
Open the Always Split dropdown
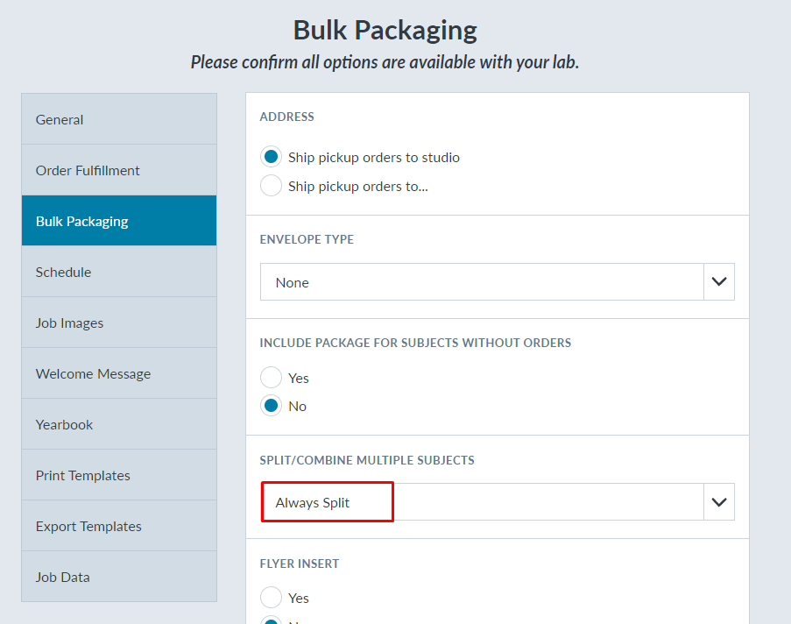497,502
